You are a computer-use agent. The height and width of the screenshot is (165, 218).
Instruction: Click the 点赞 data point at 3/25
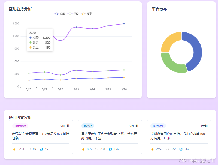point(108,26)
